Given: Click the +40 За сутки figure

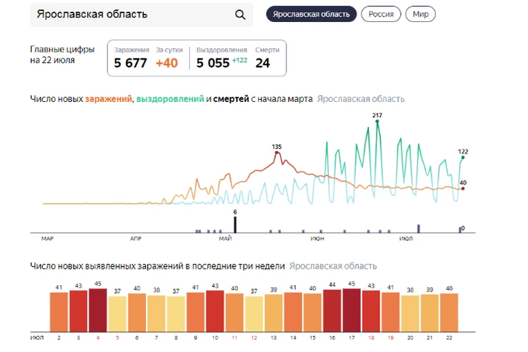Looking at the screenshot, I should tap(167, 63).
